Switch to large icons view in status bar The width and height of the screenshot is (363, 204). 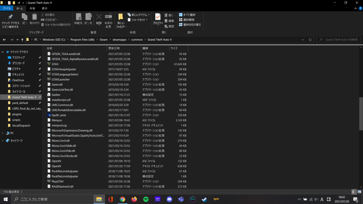[359, 192]
